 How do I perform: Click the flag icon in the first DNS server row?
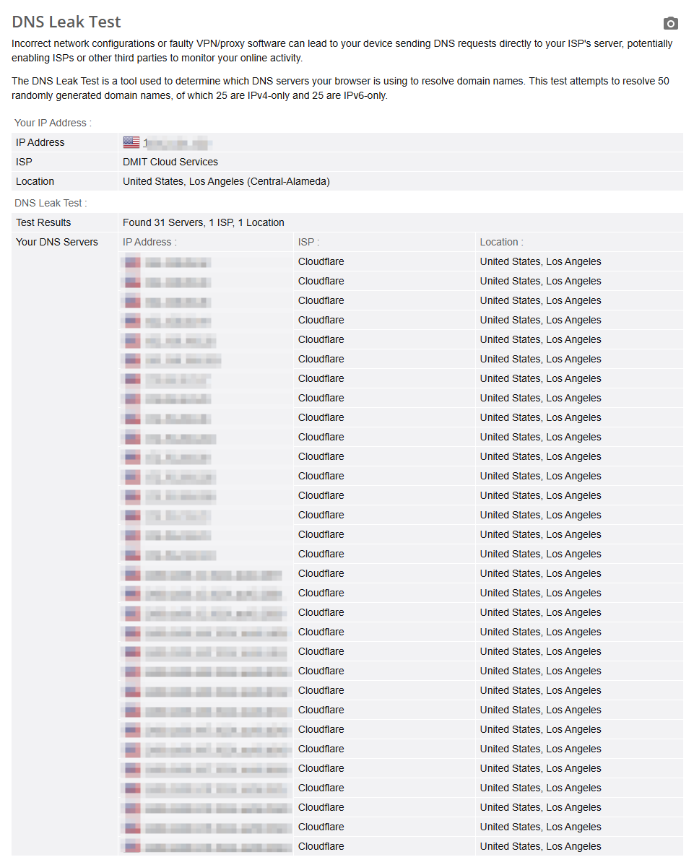click(x=131, y=261)
